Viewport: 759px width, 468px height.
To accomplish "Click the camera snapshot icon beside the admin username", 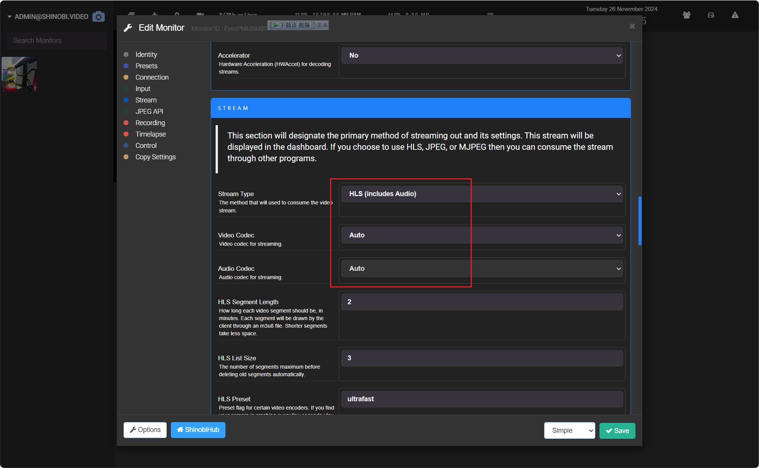I will tap(99, 17).
